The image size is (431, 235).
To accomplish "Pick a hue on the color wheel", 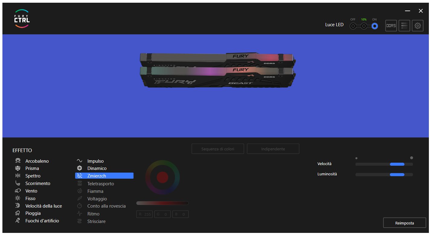I will (x=162, y=177).
